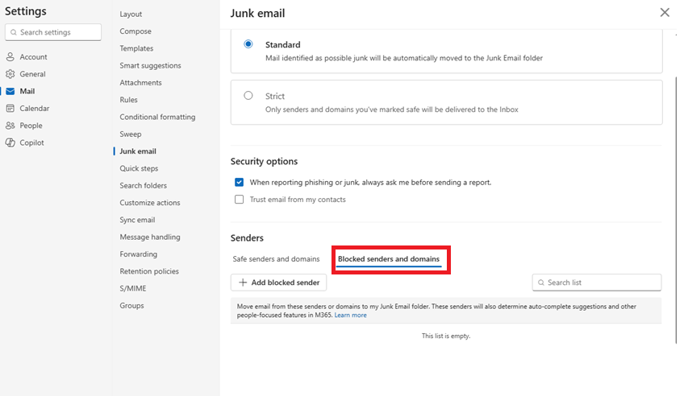Click the plus icon on Add blocked sender
The width and height of the screenshot is (688, 396).
tap(243, 283)
